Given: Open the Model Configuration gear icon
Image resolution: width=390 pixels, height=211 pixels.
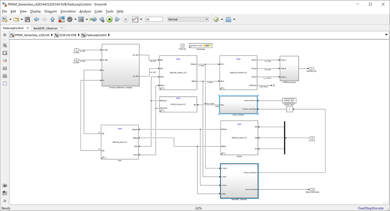Looking at the screenshot, I should 70,20.
